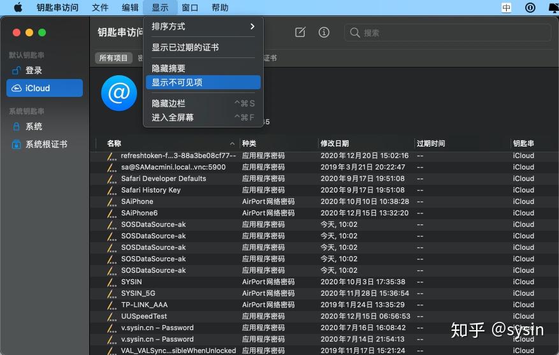Select the SYSIN network password row
This screenshot has width=559, height=355.
(x=324, y=282)
